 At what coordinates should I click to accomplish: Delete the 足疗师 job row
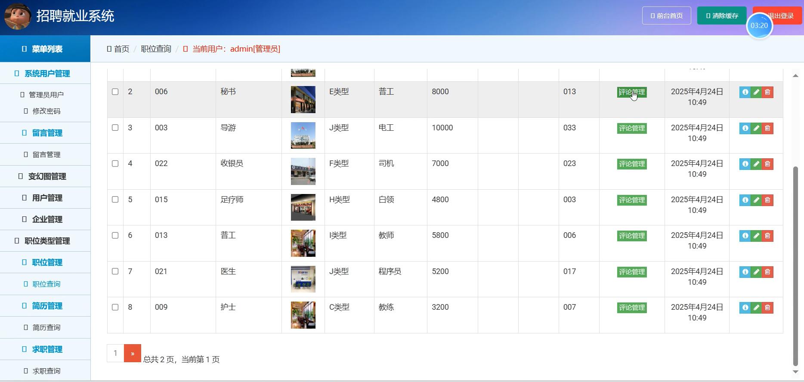(767, 200)
